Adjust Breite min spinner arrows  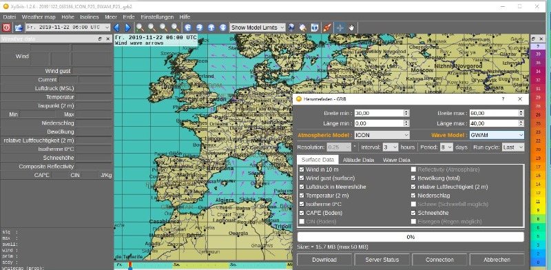(406, 113)
